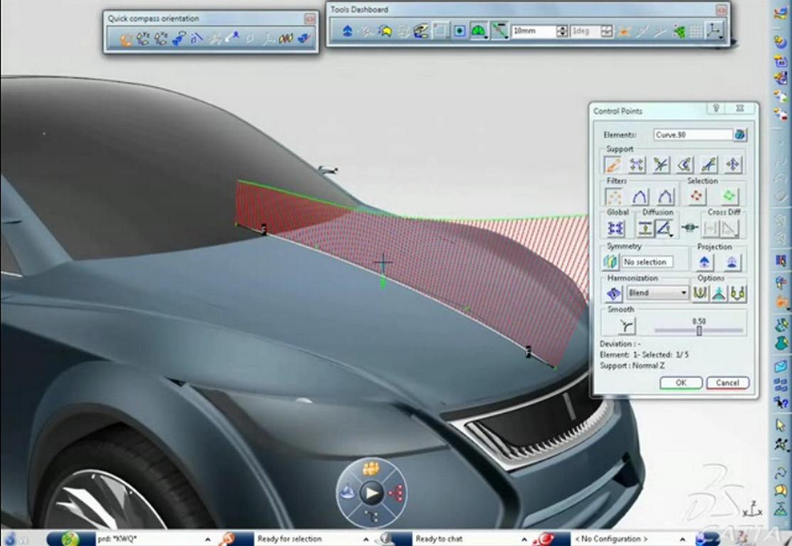Select the fourth Support icon in Control Points

[x=685, y=165]
